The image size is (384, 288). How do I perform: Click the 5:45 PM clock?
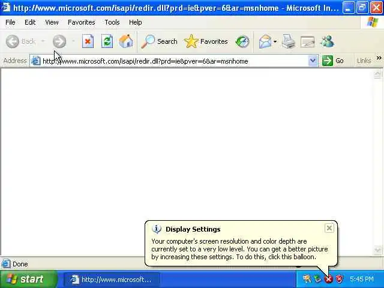point(362,279)
